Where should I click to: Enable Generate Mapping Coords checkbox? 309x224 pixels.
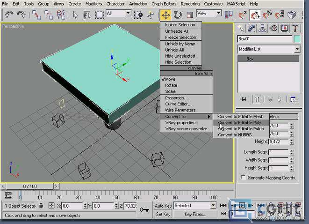243,178
